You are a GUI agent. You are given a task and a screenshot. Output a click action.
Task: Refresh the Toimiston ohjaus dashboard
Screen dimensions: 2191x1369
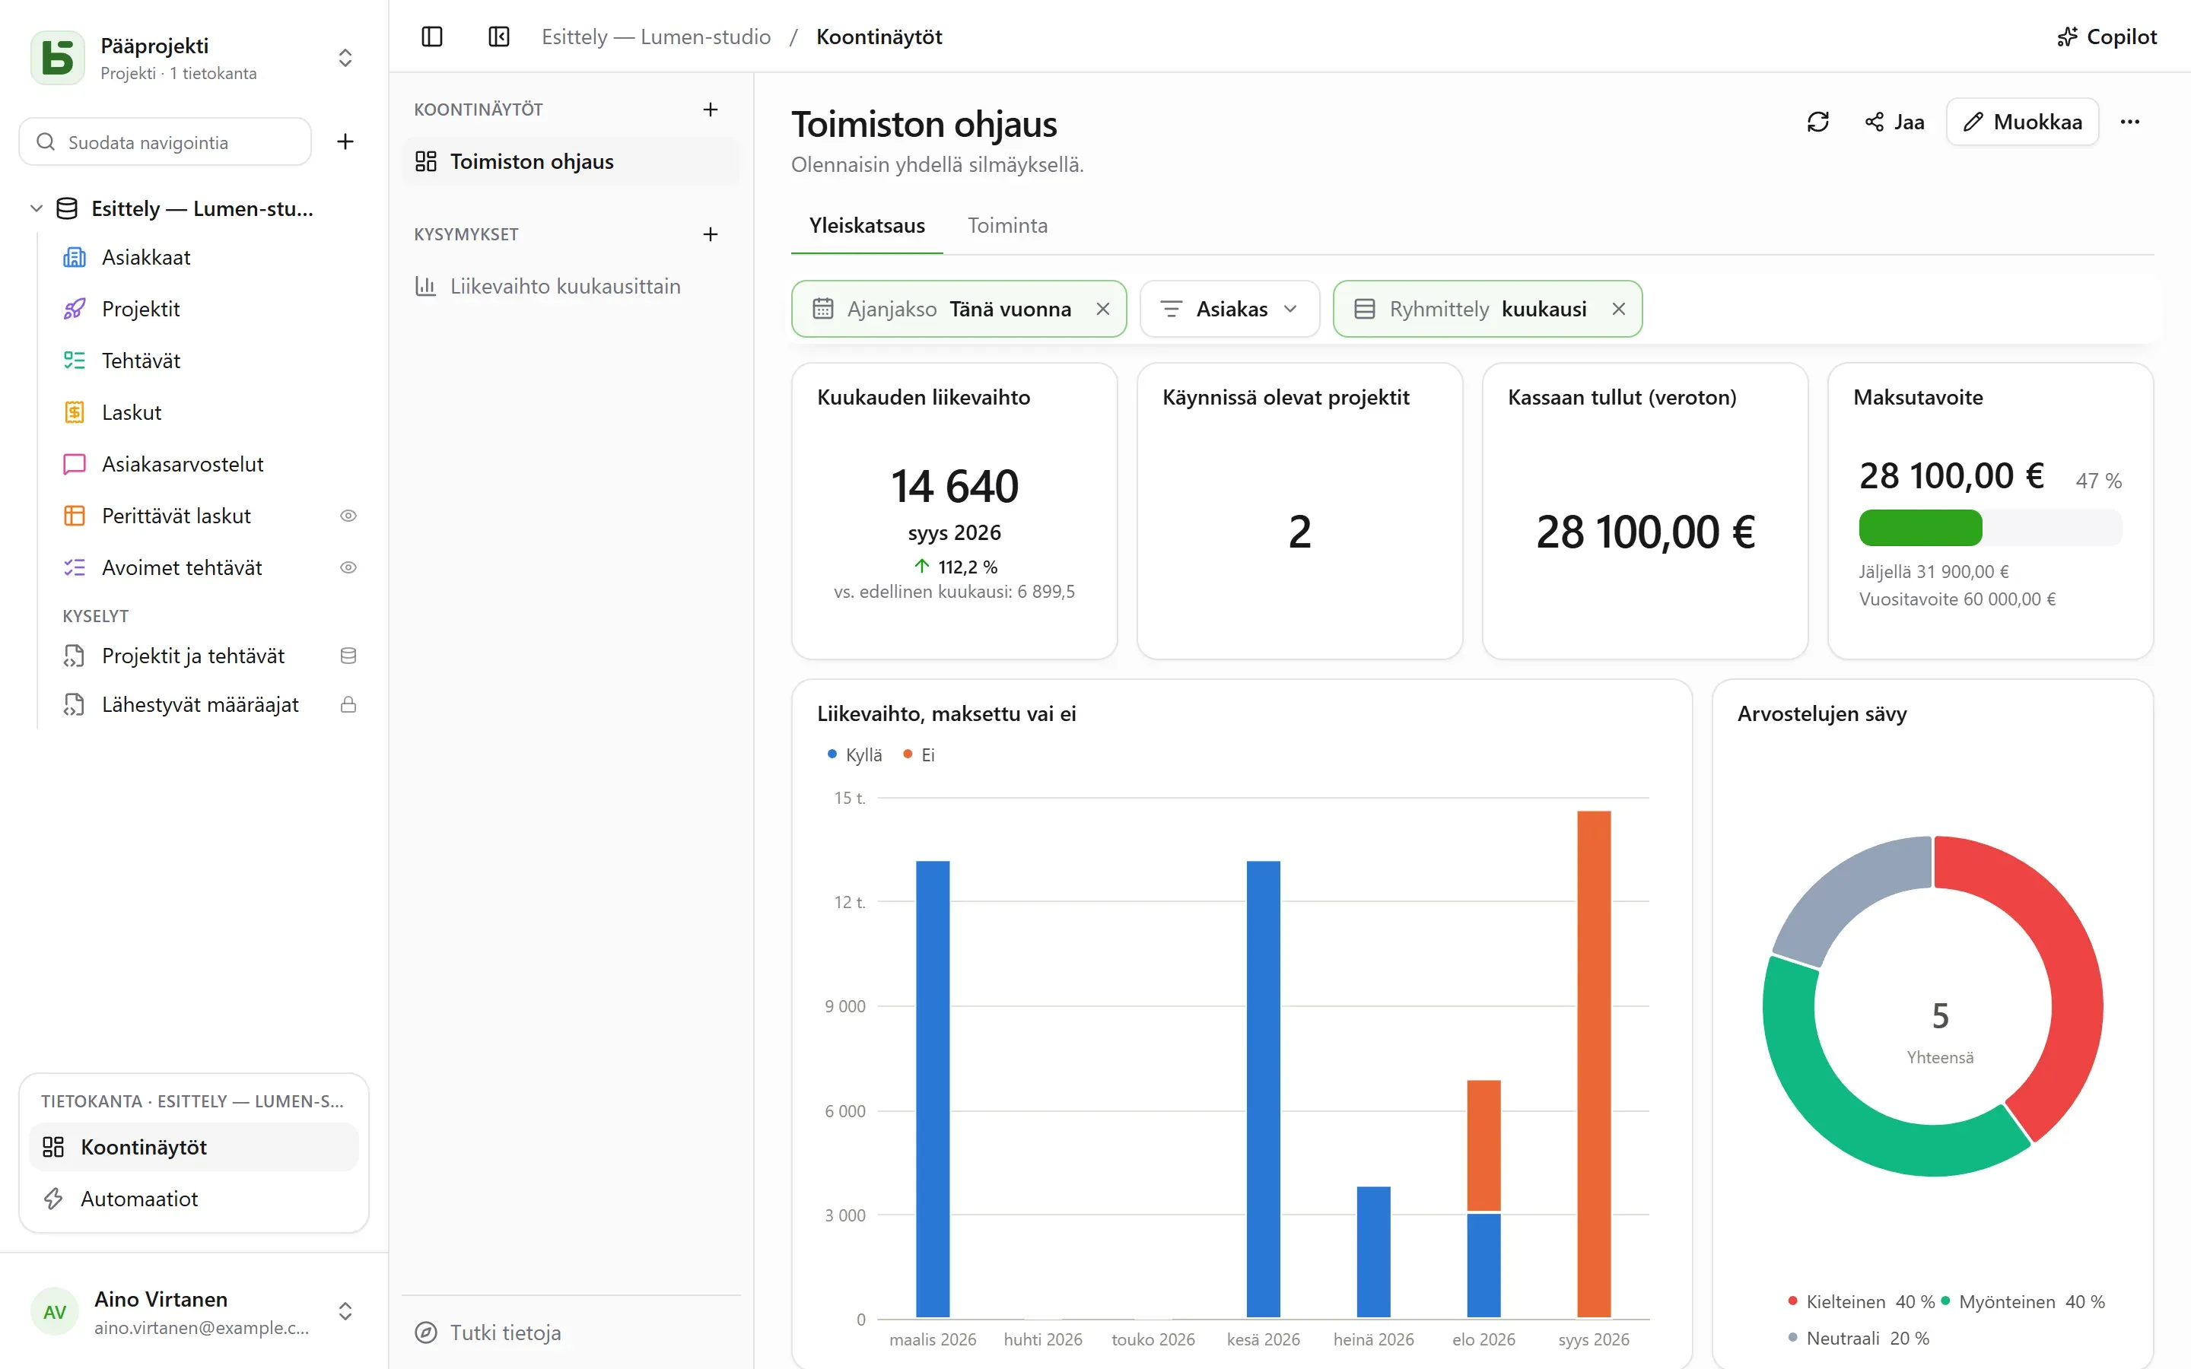pos(1817,122)
